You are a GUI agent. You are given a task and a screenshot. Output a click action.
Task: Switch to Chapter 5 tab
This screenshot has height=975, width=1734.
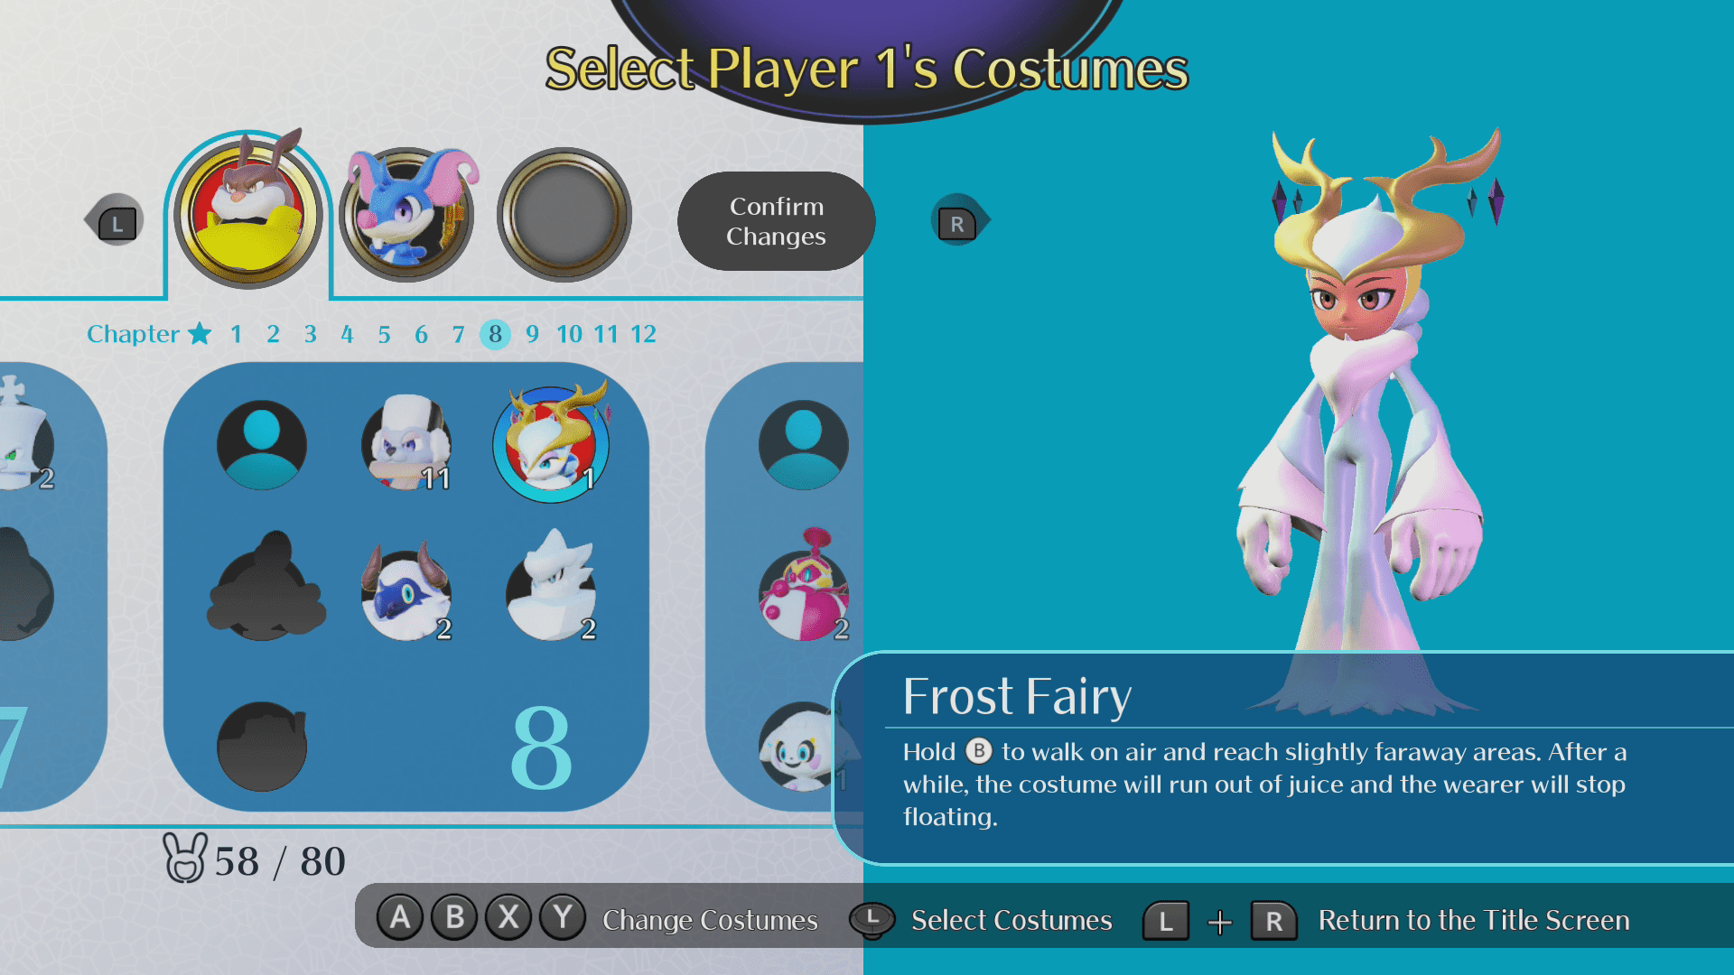[x=384, y=334]
